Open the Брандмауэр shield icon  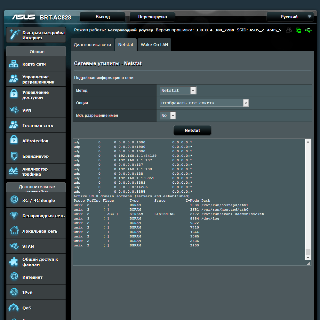pos(14,156)
